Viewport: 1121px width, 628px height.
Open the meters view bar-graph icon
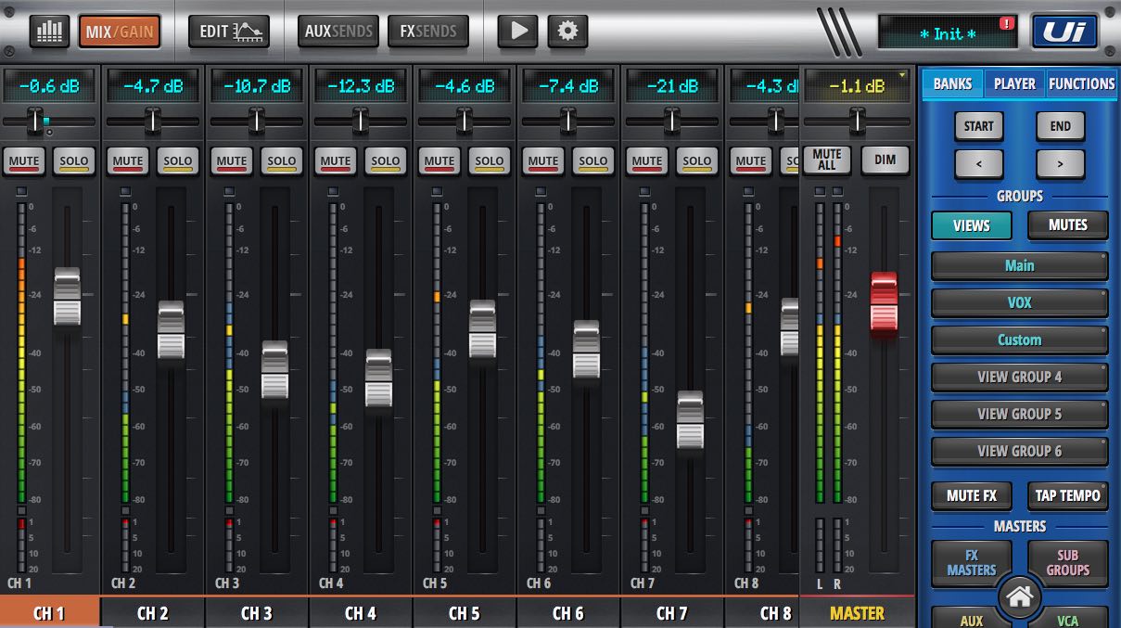pos(49,32)
